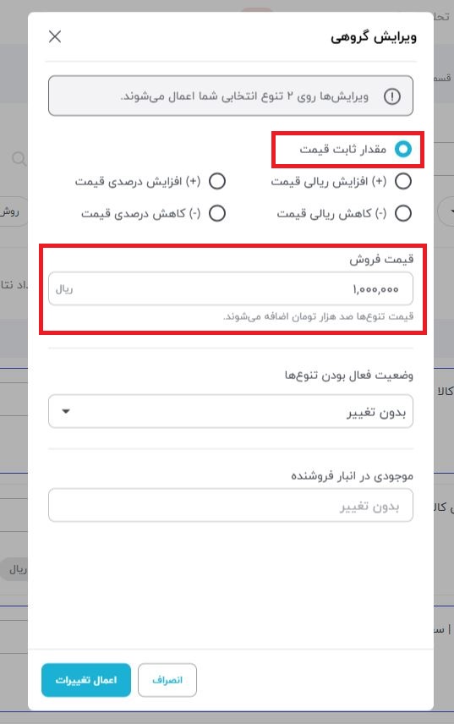
Task: Click the انصراف cancel button
Action: [x=167, y=680]
